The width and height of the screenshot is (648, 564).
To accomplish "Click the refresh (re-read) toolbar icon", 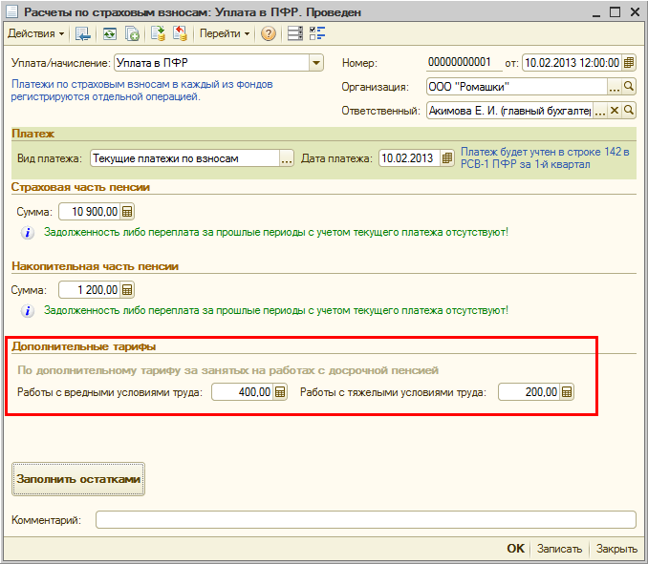I will click(x=110, y=33).
